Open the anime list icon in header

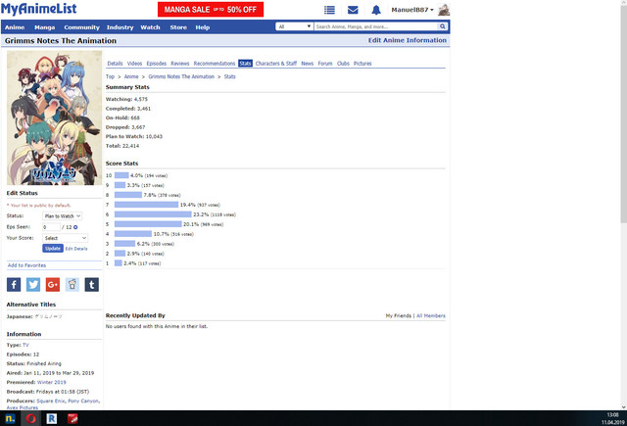coord(329,10)
